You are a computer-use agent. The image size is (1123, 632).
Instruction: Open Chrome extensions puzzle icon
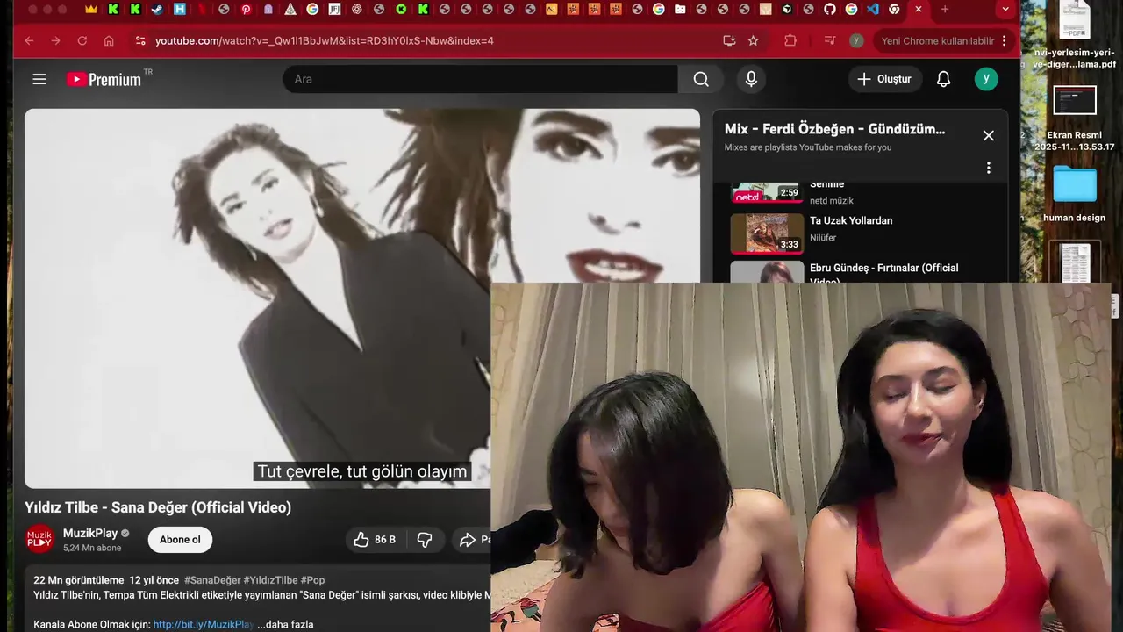click(790, 40)
